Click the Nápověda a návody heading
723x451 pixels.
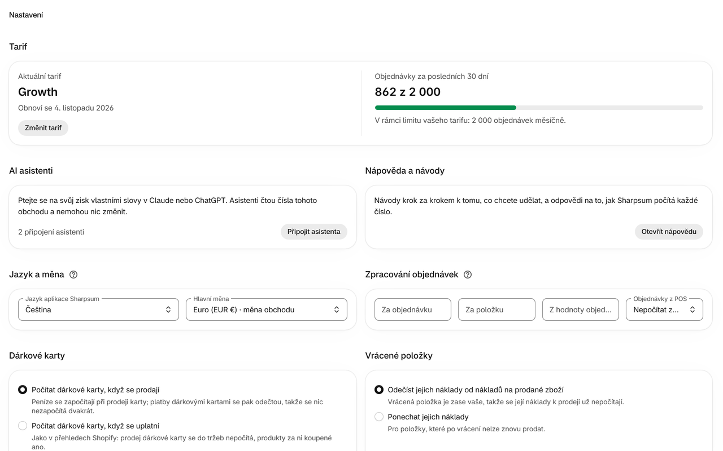tap(405, 171)
